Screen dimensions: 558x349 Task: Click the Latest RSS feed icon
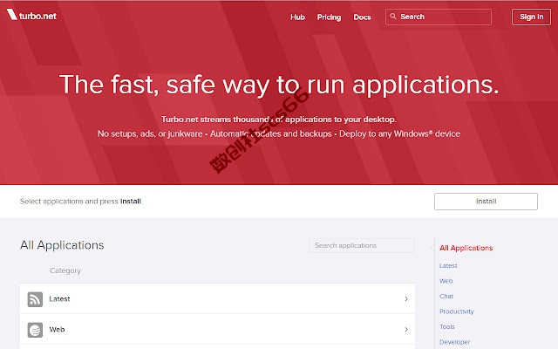[35, 299]
